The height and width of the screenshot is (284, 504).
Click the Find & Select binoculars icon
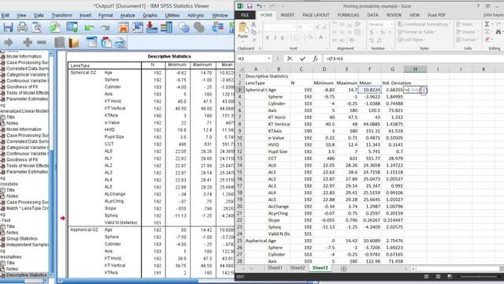(x=498, y=32)
